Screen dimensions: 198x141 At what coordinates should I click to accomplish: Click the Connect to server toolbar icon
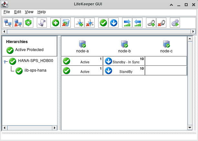(7, 23)
